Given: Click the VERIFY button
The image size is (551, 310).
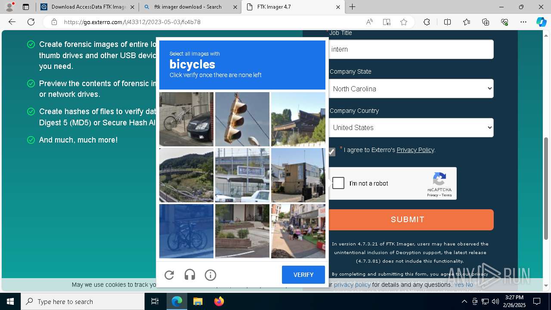Looking at the screenshot, I should [x=303, y=275].
